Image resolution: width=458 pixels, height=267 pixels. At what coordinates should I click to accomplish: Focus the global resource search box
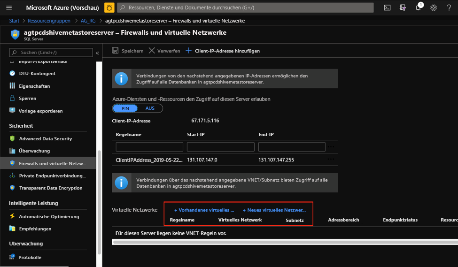tap(245, 8)
